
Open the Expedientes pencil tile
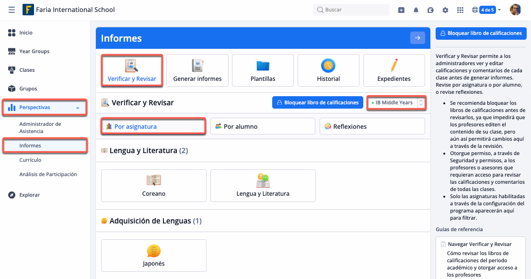394,70
